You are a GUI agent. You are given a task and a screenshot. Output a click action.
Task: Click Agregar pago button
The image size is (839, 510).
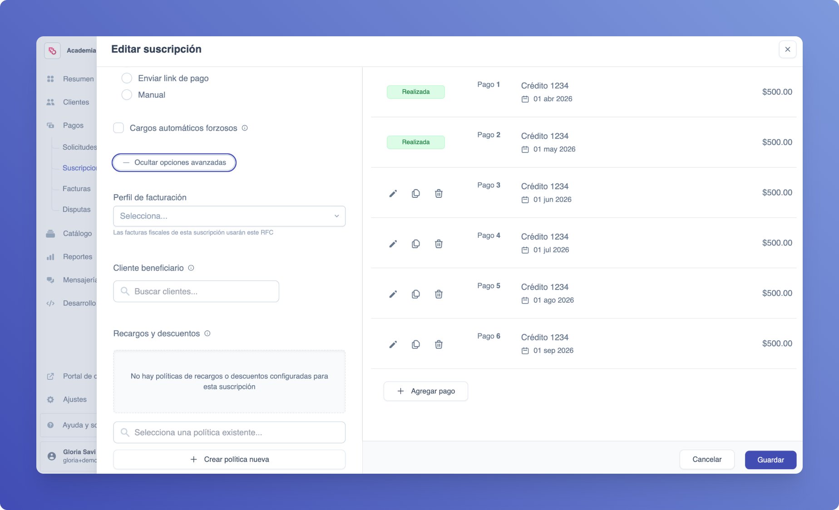[426, 391]
